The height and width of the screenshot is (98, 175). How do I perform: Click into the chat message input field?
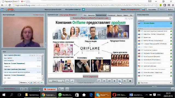12,82
